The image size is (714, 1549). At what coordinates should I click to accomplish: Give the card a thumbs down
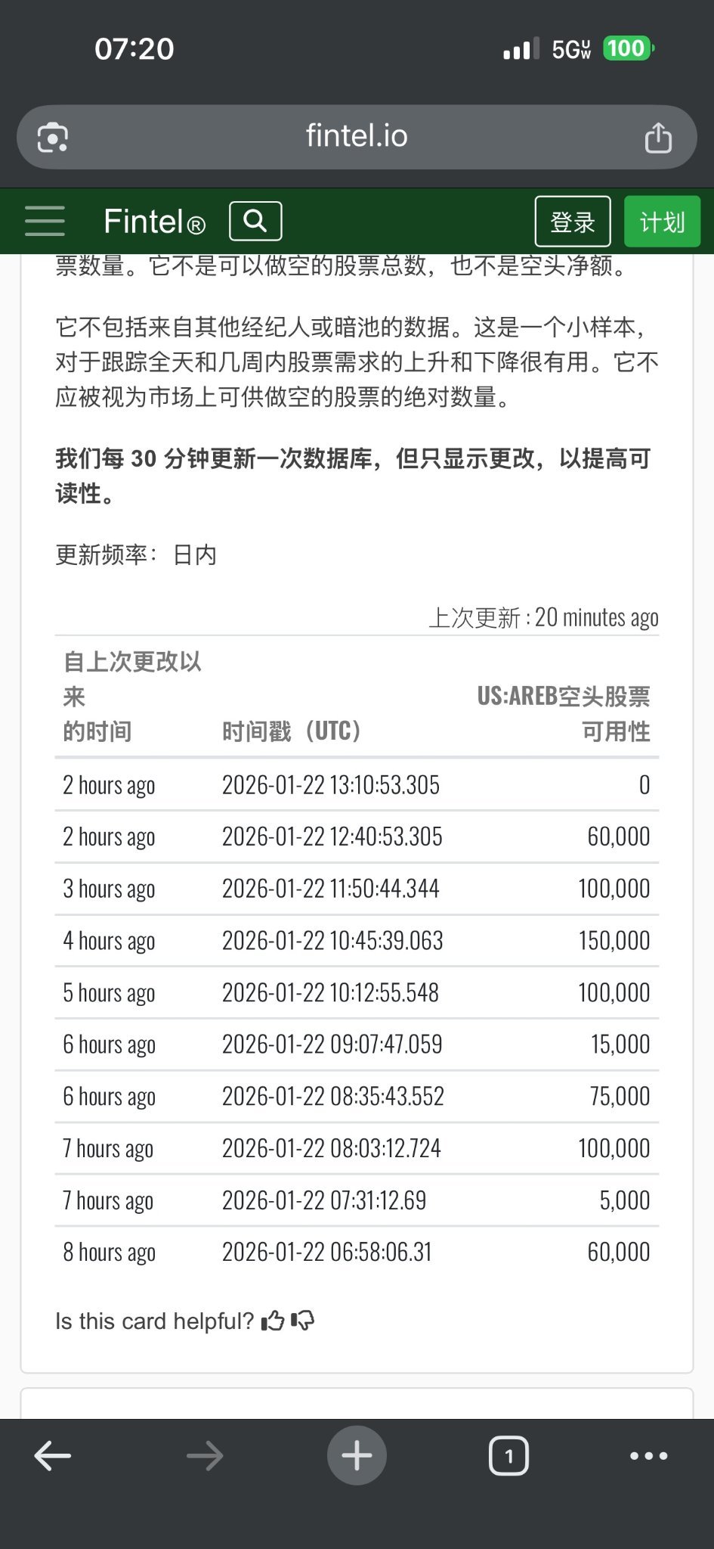pyautogui.click(x=302, y=1321)
